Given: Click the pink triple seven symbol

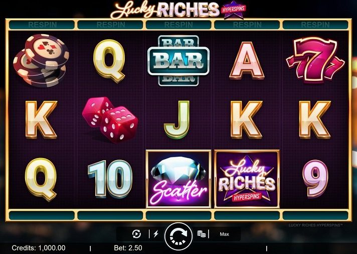Looking at the screenshot, I should (315, 60).
